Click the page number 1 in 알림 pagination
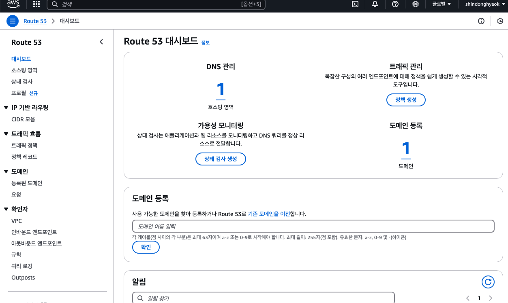This screenshot has width=508, height=303. tap(479, 298)
